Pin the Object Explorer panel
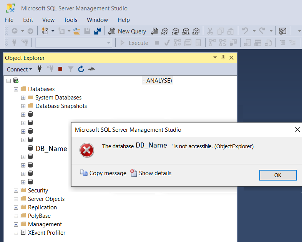This screenshot has width=302, height=242. tap(223, 58)
